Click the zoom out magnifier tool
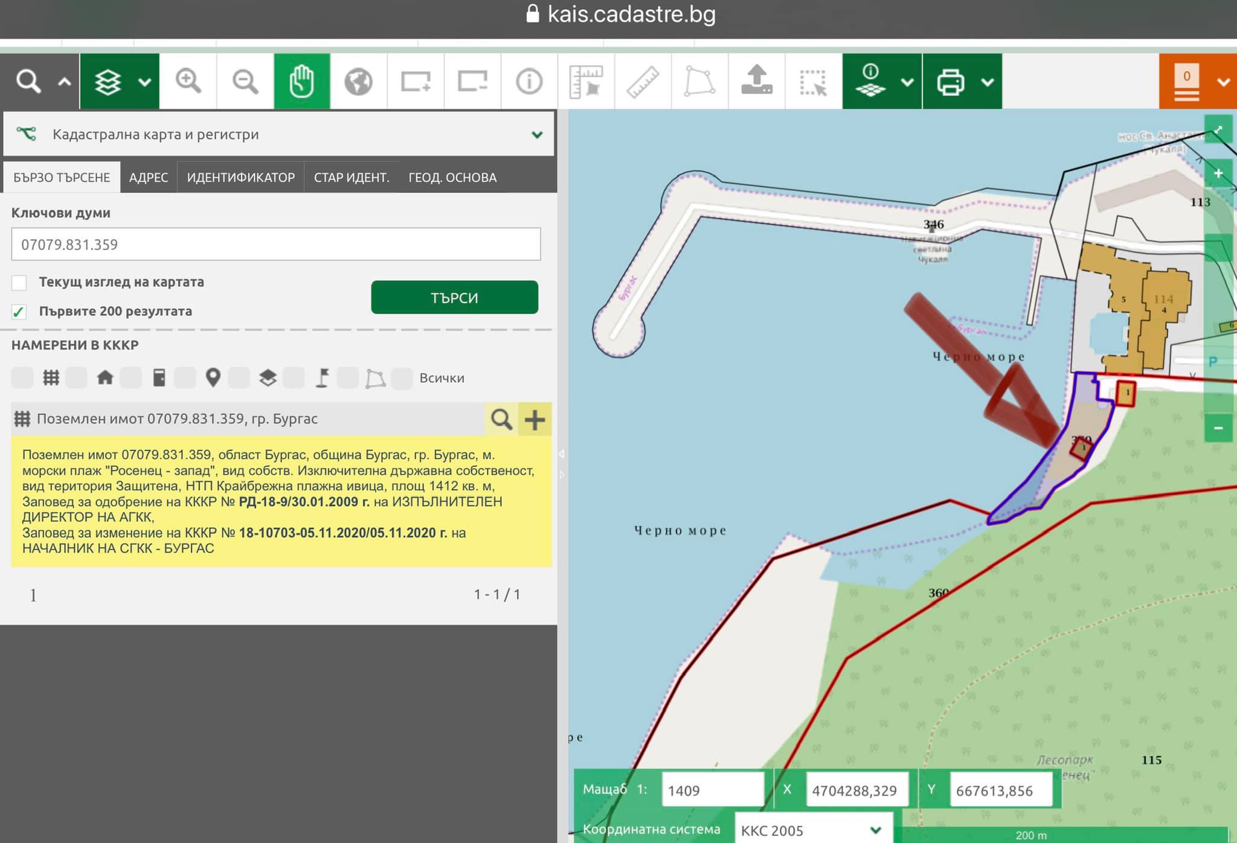This screenshot has width=1237, height=843. [245, 82]
